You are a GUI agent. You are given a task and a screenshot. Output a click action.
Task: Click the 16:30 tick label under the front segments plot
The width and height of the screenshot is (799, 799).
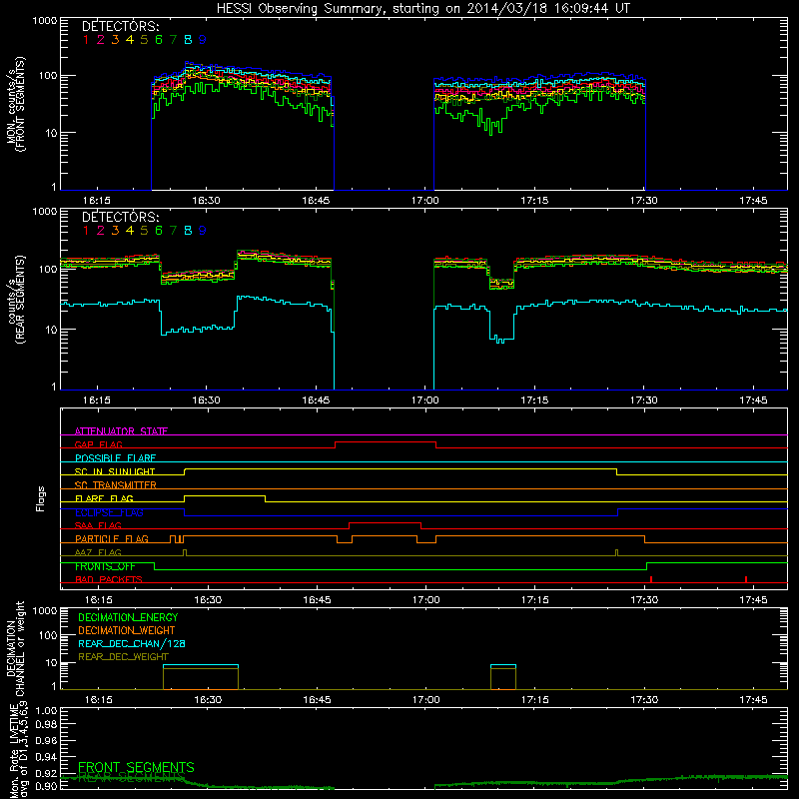point(206,201)
